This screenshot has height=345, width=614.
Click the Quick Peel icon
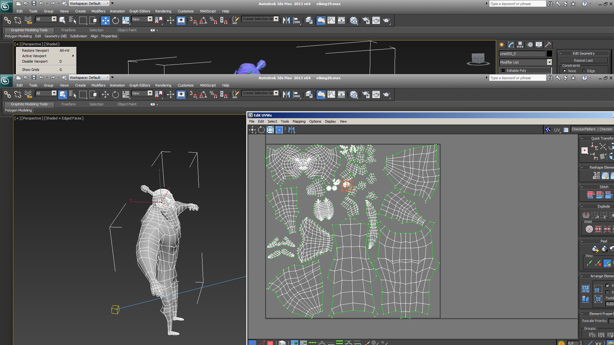point(595,249)
